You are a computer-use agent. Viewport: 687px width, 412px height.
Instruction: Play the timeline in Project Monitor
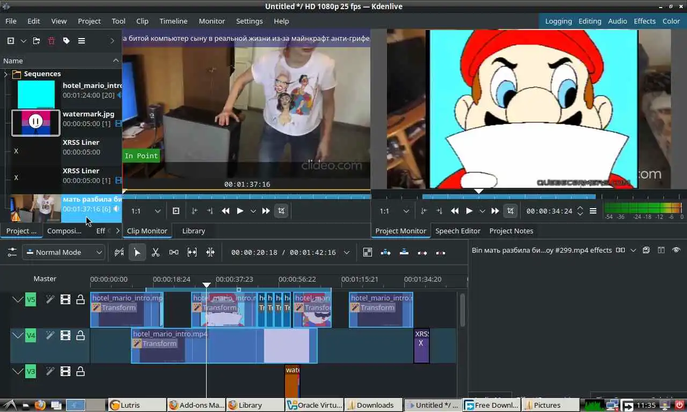(469, 211)
